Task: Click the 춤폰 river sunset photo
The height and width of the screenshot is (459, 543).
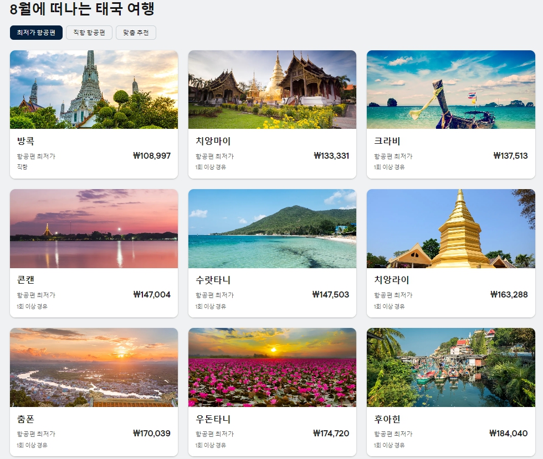Action: pyautogui.click(x=94, y=367)
